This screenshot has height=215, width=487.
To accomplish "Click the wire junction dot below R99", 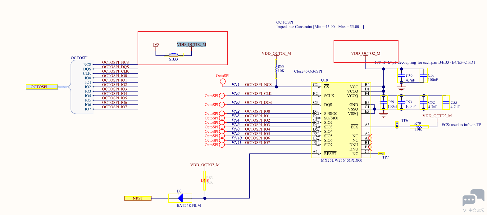I will click(x=276, y=87).
